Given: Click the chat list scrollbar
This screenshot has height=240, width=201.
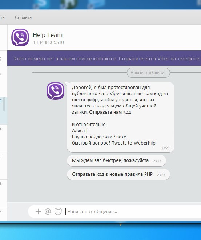Looking at the screenshot, I should 4,104.
